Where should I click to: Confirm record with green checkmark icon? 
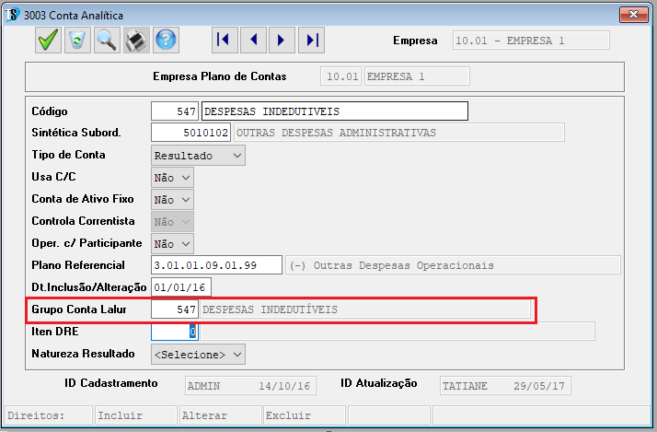point(48,41)
